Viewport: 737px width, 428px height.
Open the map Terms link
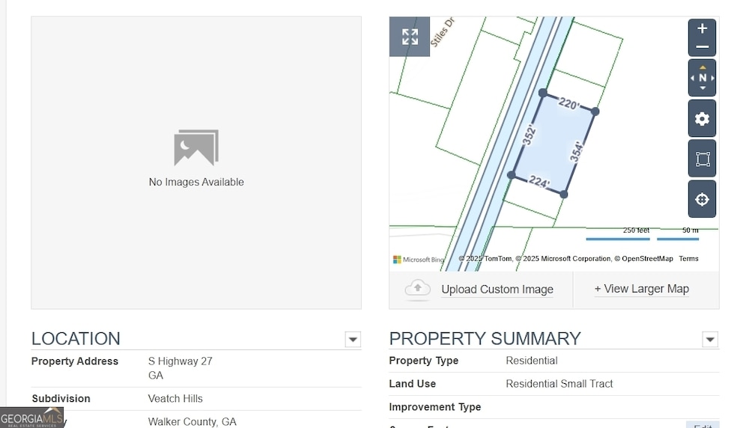[688, 258]
